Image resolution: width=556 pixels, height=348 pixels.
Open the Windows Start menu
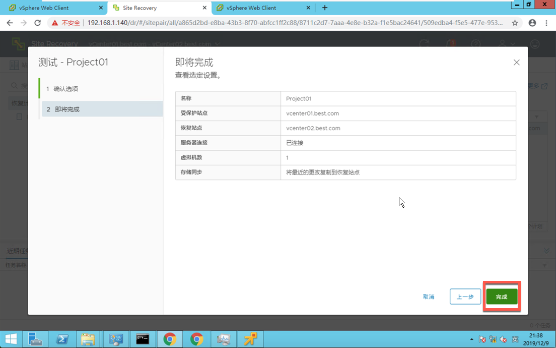pyautogui.click(x=11, y=339)
